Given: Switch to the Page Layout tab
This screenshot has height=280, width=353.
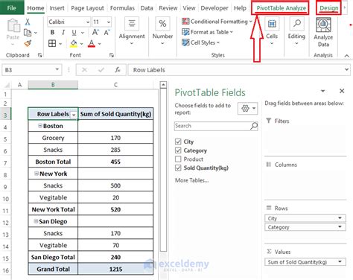Looking at the screenshot, I should coord(87,8).
